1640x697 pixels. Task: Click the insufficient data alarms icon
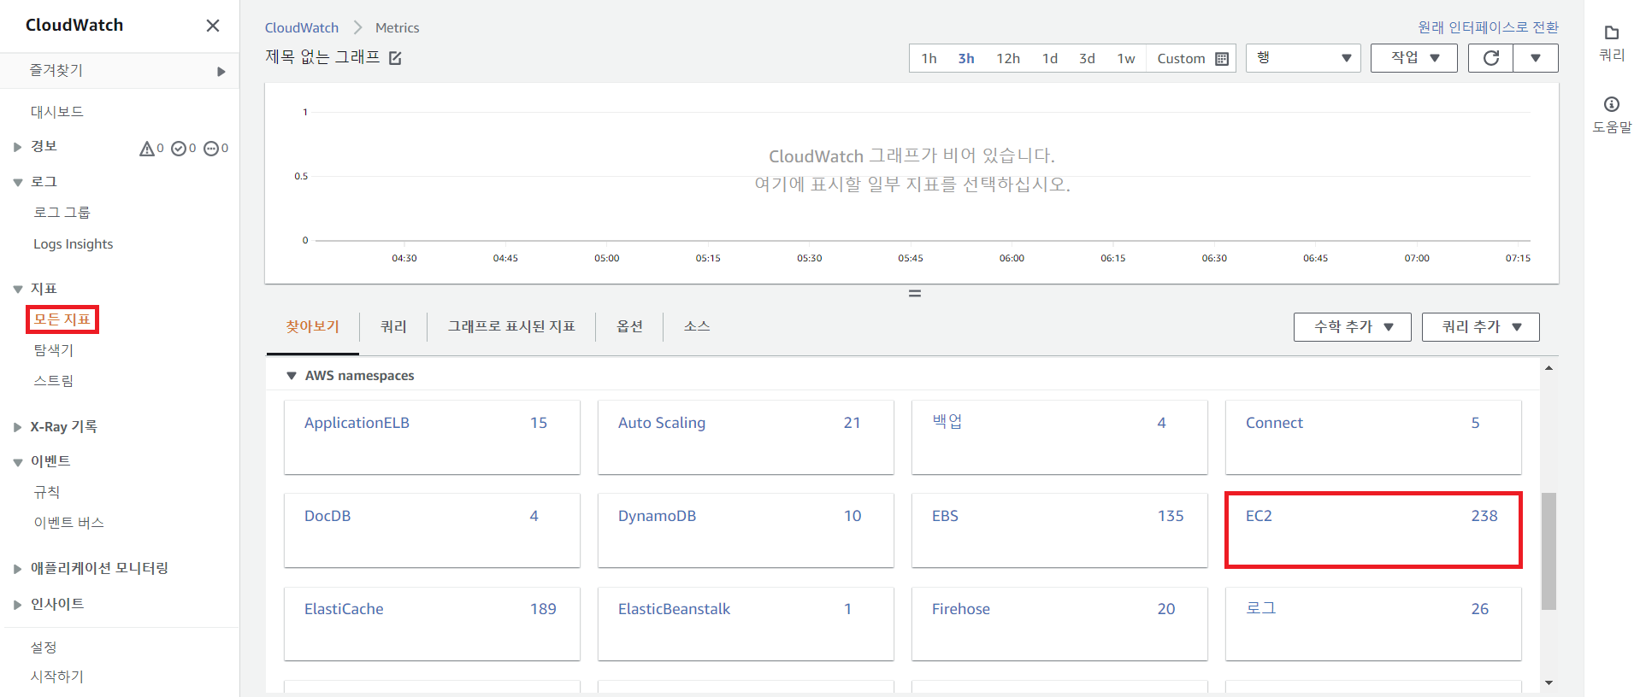coord(211,149)
